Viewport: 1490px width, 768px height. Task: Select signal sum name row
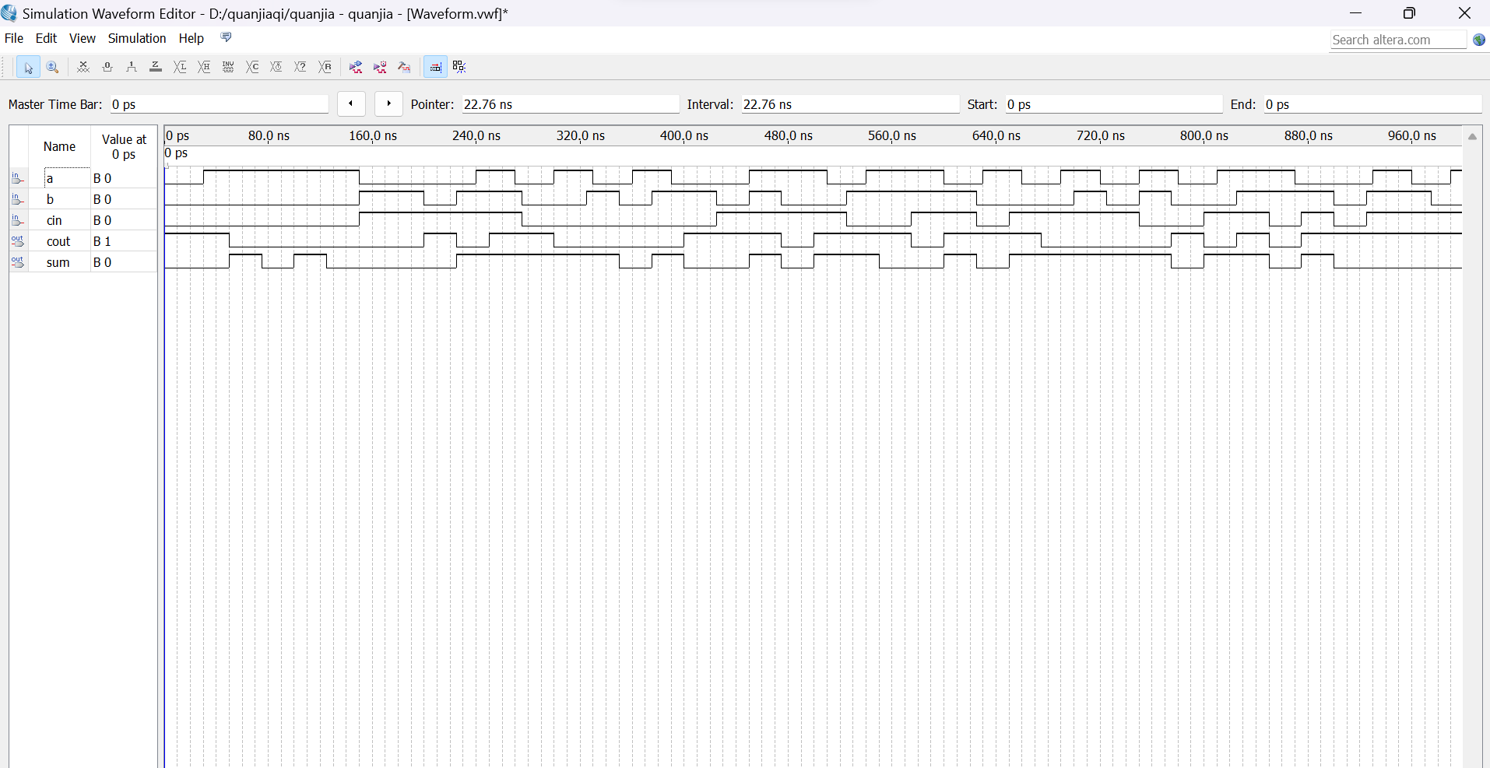click(x=83, y=262)
